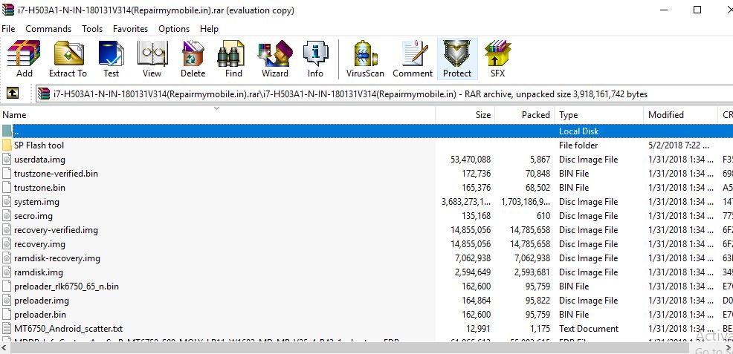Sort by the Type column header
Viewport: 733px width, 354px height.
[x=599, y=115]
